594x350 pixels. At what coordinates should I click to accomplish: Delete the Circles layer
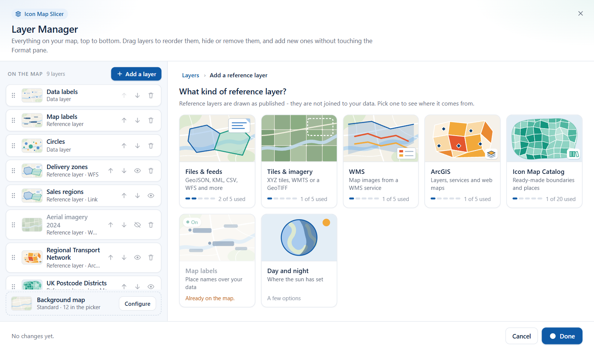point(151,146)
